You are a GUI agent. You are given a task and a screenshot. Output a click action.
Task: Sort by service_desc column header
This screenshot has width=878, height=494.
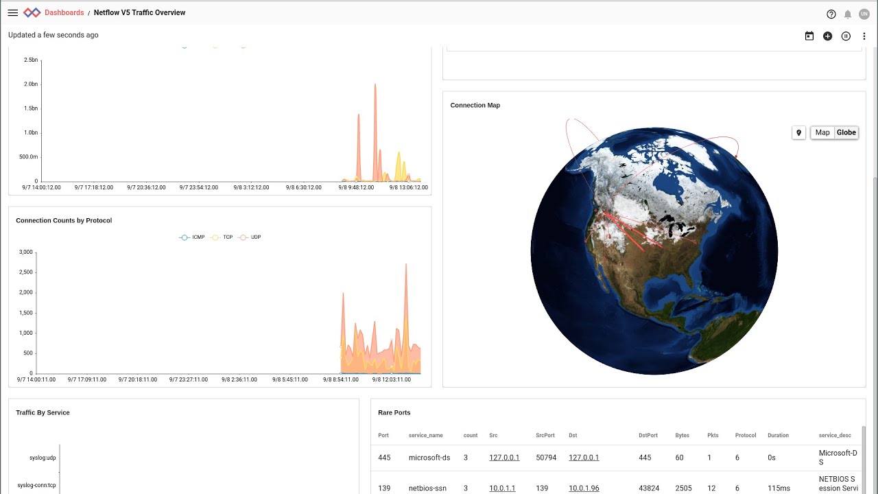[835, 435]
